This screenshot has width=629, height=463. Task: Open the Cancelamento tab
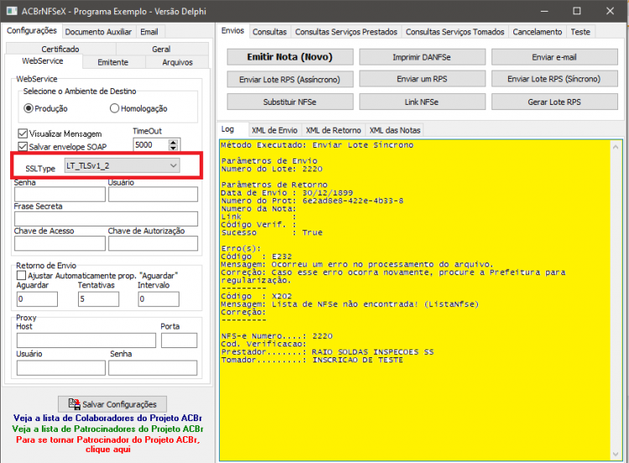coord(538,32)
